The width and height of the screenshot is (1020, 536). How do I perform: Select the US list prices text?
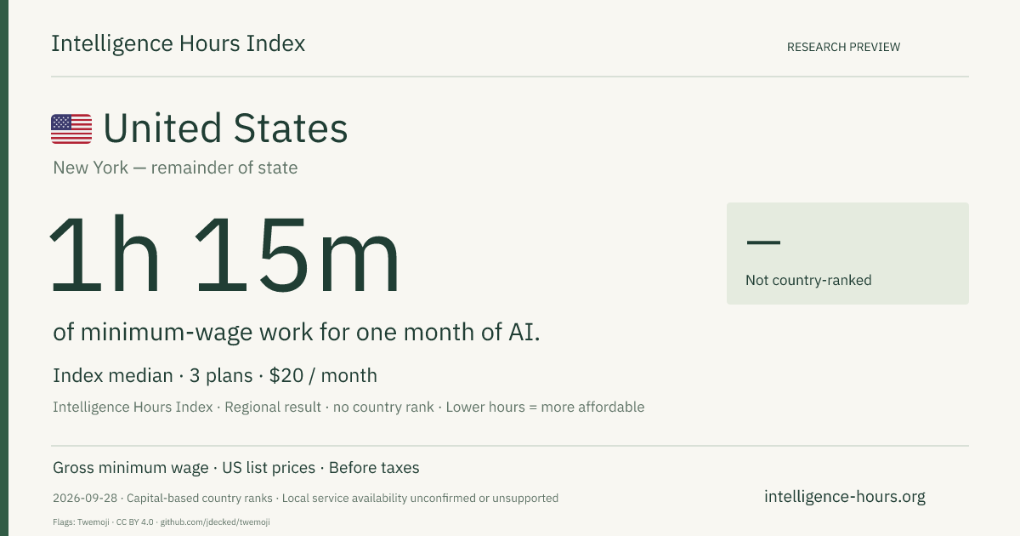pyautogui.click(x=269, y=468)
